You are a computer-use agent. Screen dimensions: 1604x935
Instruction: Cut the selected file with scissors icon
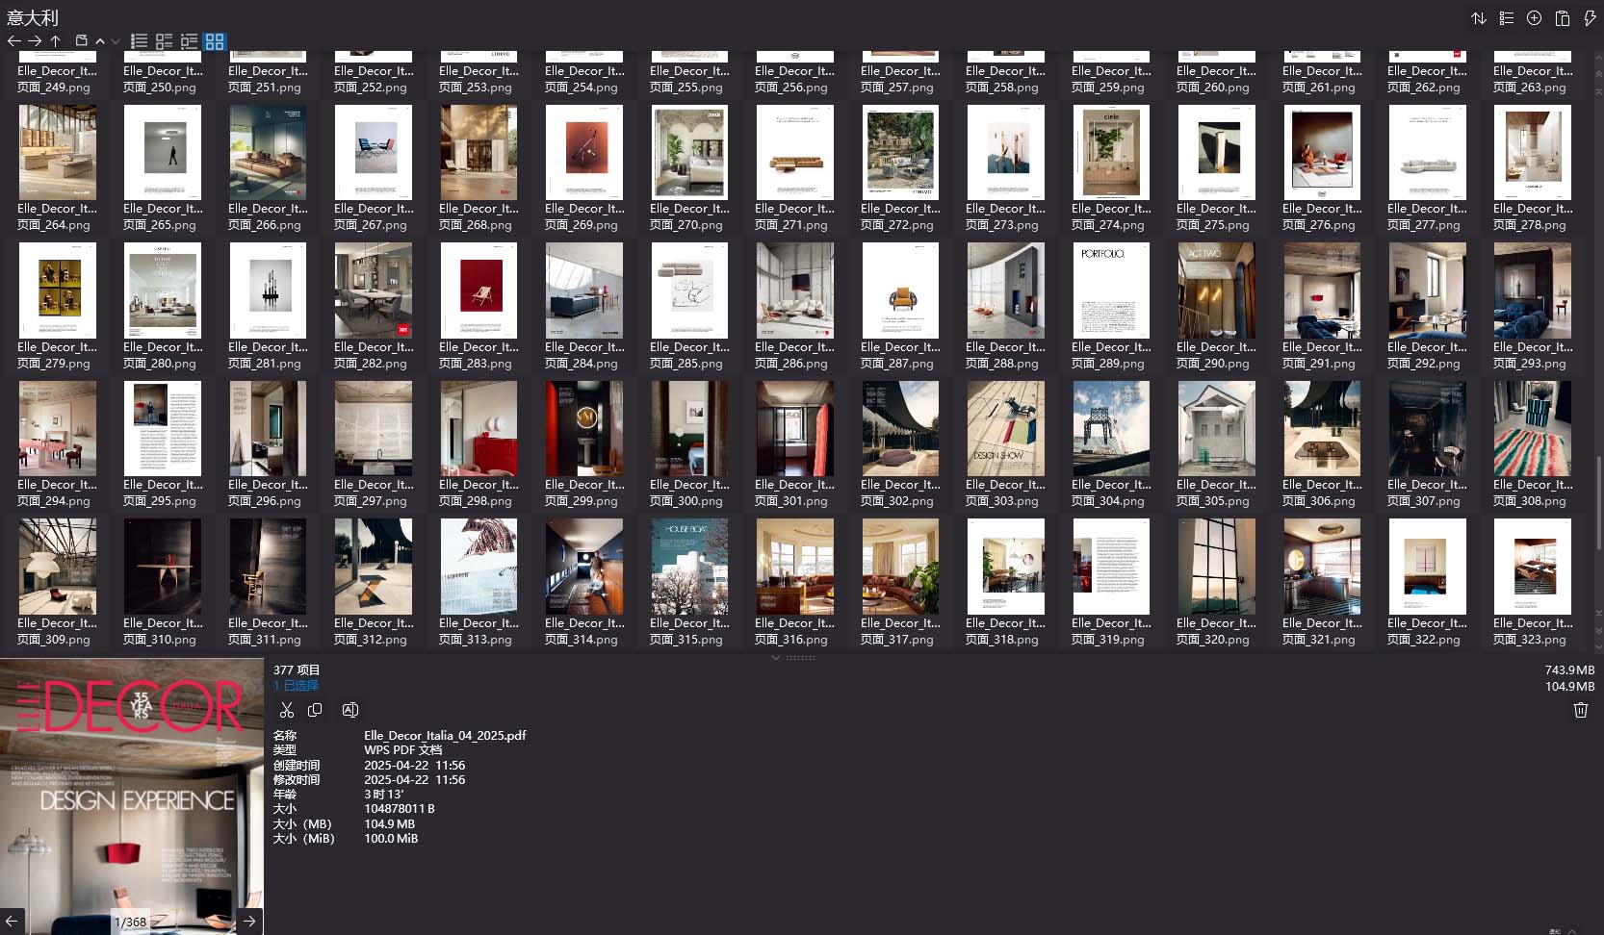coord(286,710)
